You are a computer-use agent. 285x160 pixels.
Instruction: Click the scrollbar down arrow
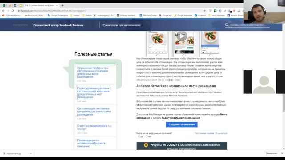(x=284, y=148)
